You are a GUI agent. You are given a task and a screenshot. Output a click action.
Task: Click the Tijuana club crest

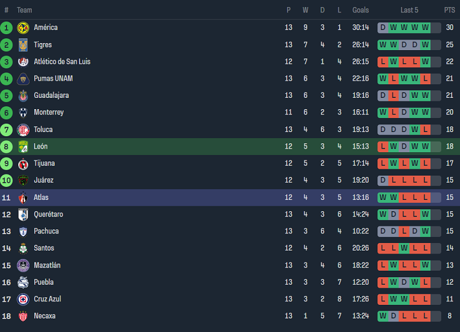(x=23, y=163)
